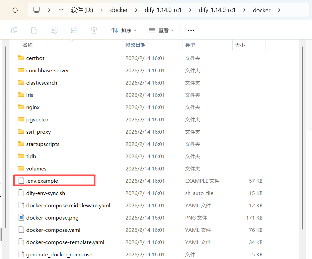
Task: Select the generate_docker_compose file icon
Action: pyautogui.click(x=21, y=254)
